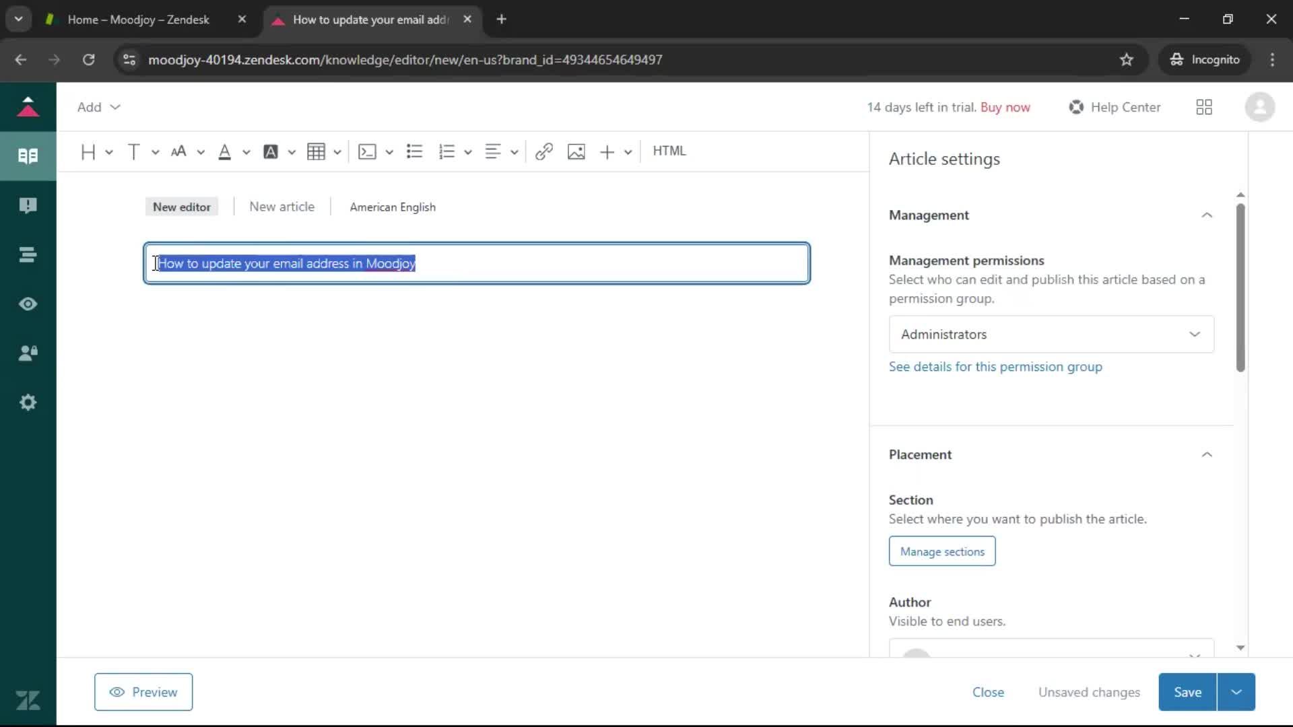Image resolution: width=1293 pixels, height=727 pixels.
Task: Click the Manage sections button
Action: coord(942,551)
